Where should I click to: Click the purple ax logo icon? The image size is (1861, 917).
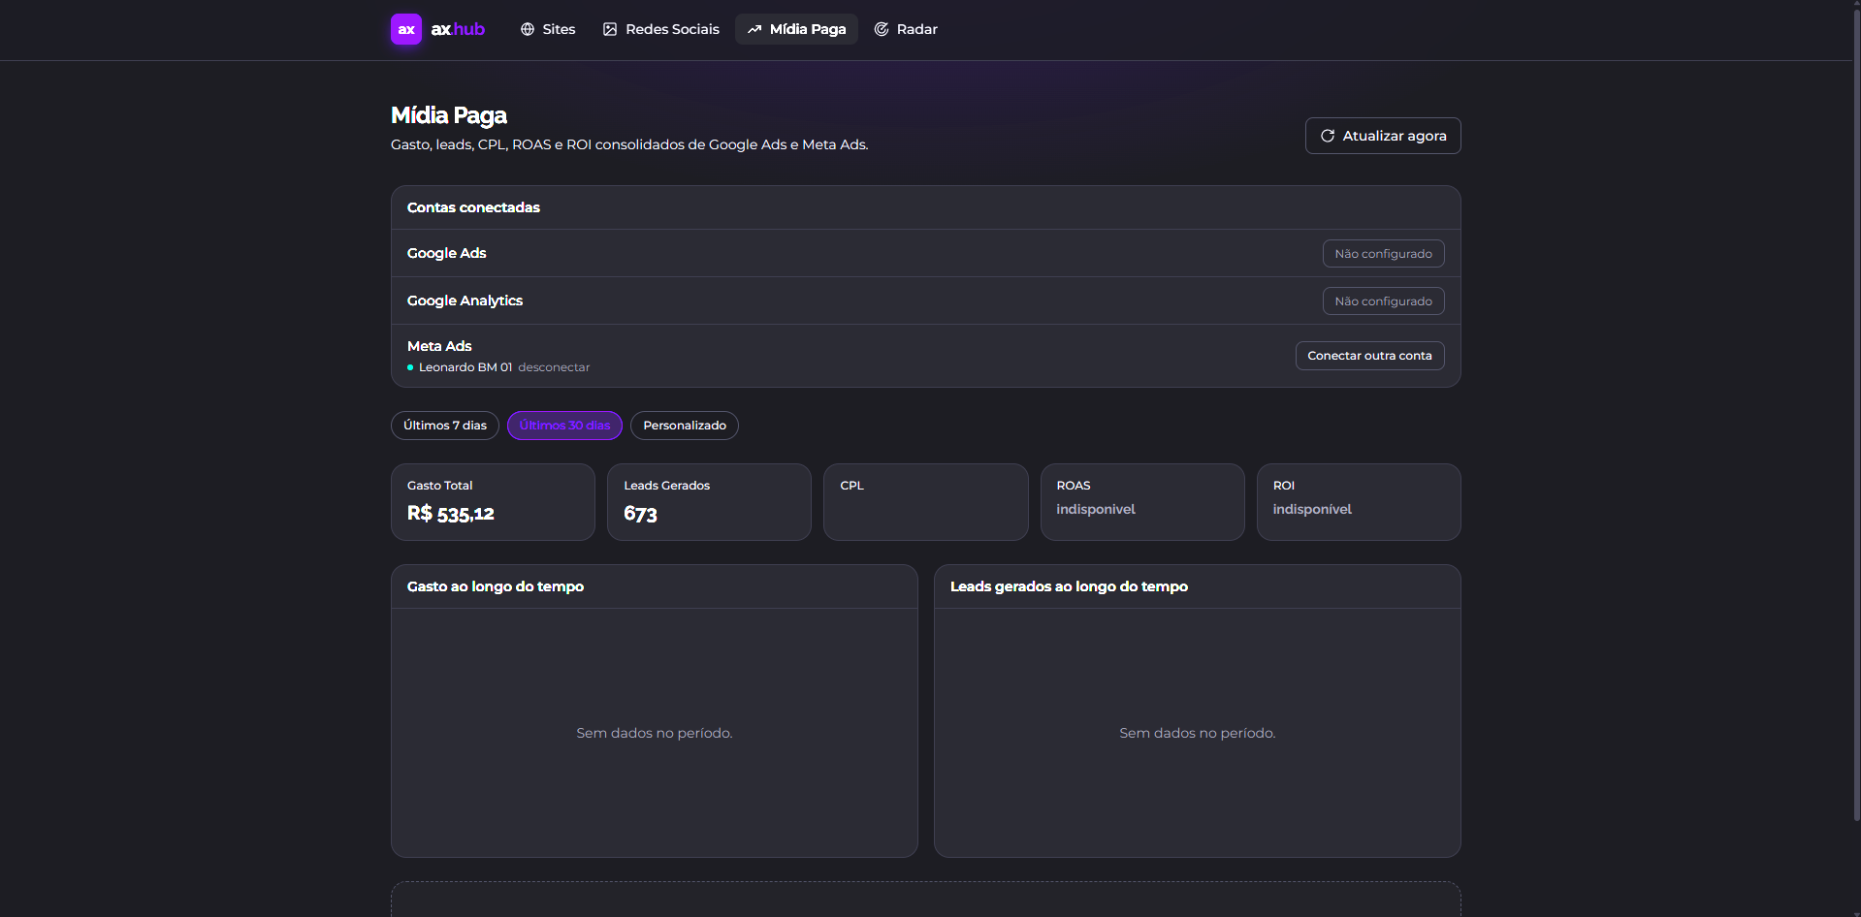point(406,29)
